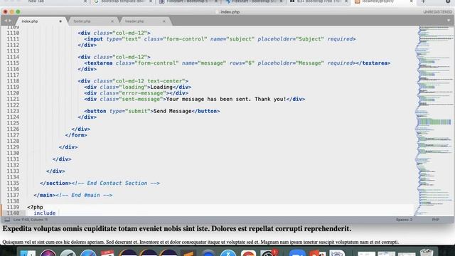Close the header.php tab

click(164, 21)
